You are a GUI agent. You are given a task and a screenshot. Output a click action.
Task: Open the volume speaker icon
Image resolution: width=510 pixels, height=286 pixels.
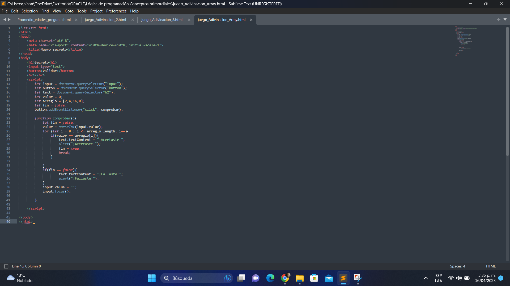[459, 278]
